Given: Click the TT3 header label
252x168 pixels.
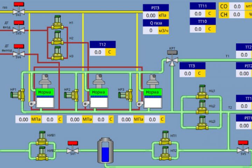Looking at the screenshot, I should (x=192, y=66).
